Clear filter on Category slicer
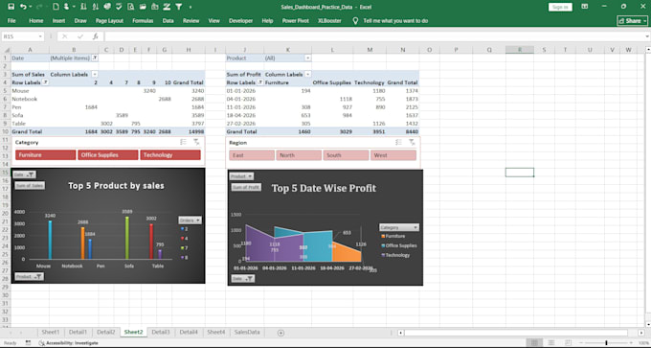Viewport: 651px width, 348px height. (x=197, y=142)
